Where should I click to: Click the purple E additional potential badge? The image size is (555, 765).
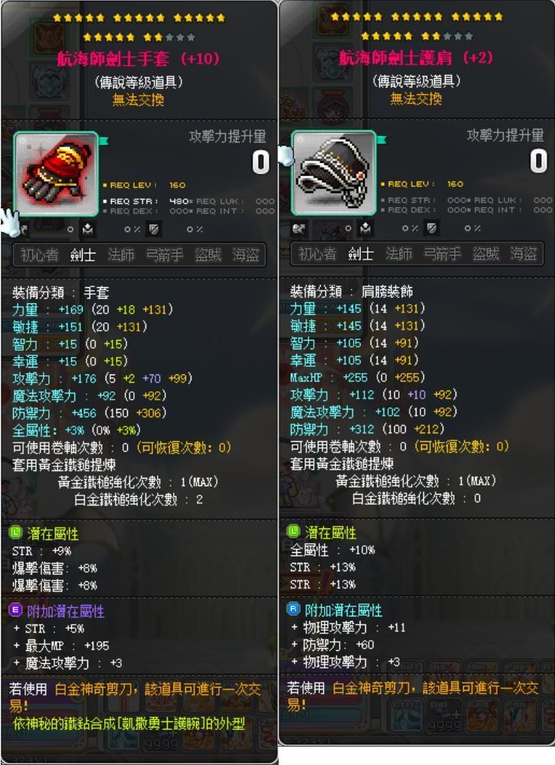pyautogui.click(x=15, y=610)
